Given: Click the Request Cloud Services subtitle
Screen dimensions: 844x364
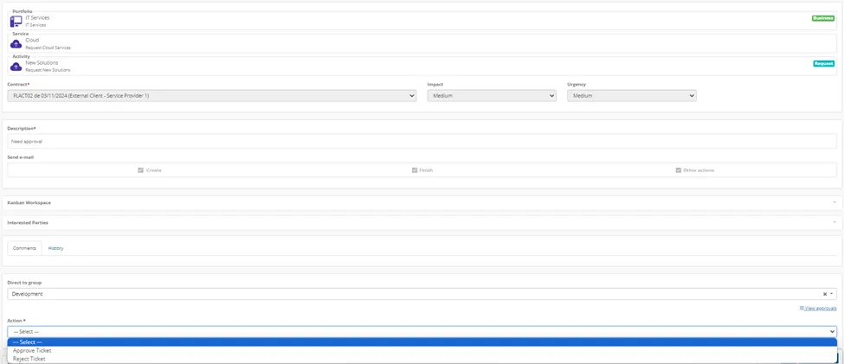Looking at the screenshot, I should pos(48,48).
